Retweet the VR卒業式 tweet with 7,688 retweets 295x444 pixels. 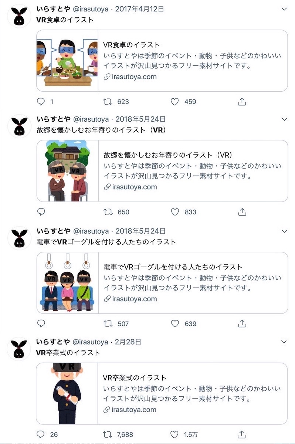coord(108,434)
